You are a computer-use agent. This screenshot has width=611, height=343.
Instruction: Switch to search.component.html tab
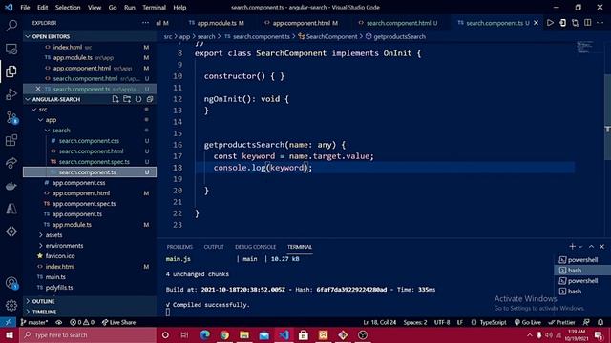point(398,23)
